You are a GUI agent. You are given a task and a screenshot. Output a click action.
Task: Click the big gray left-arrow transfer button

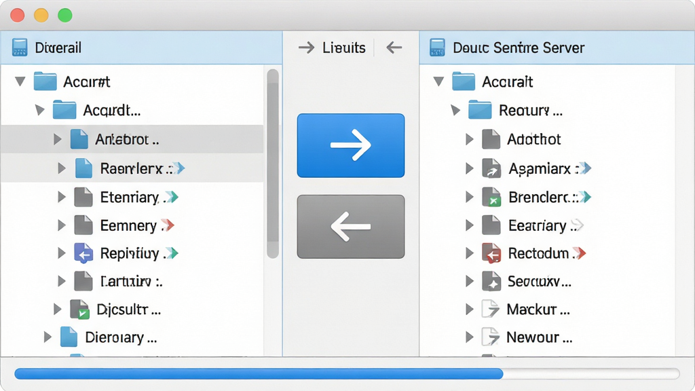pyautogui.click(x=351, y=227)
